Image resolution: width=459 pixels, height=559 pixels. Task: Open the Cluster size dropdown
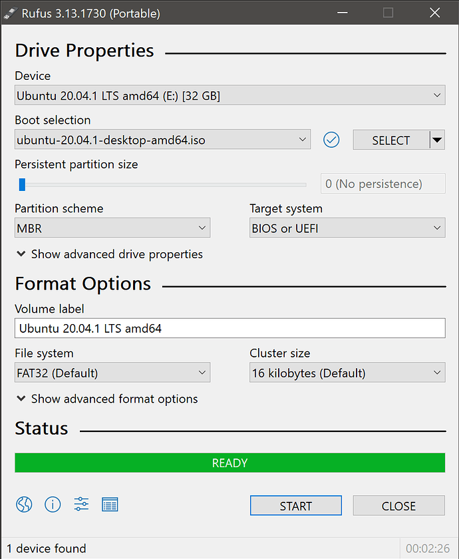[438, 373]
